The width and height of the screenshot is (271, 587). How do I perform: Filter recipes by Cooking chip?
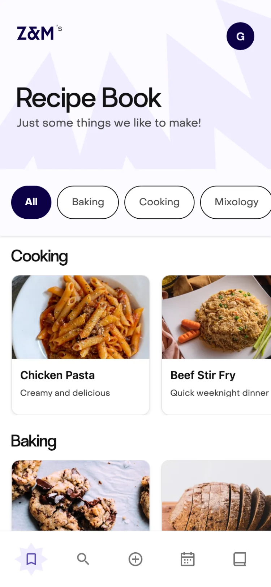pyautogui.click(x=159, y=202)
